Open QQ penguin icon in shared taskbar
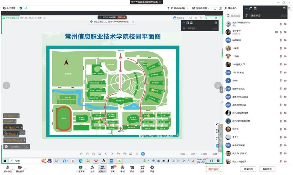This screenshot has height=175, width=293. pyautogui.click(x=104, y=161)
